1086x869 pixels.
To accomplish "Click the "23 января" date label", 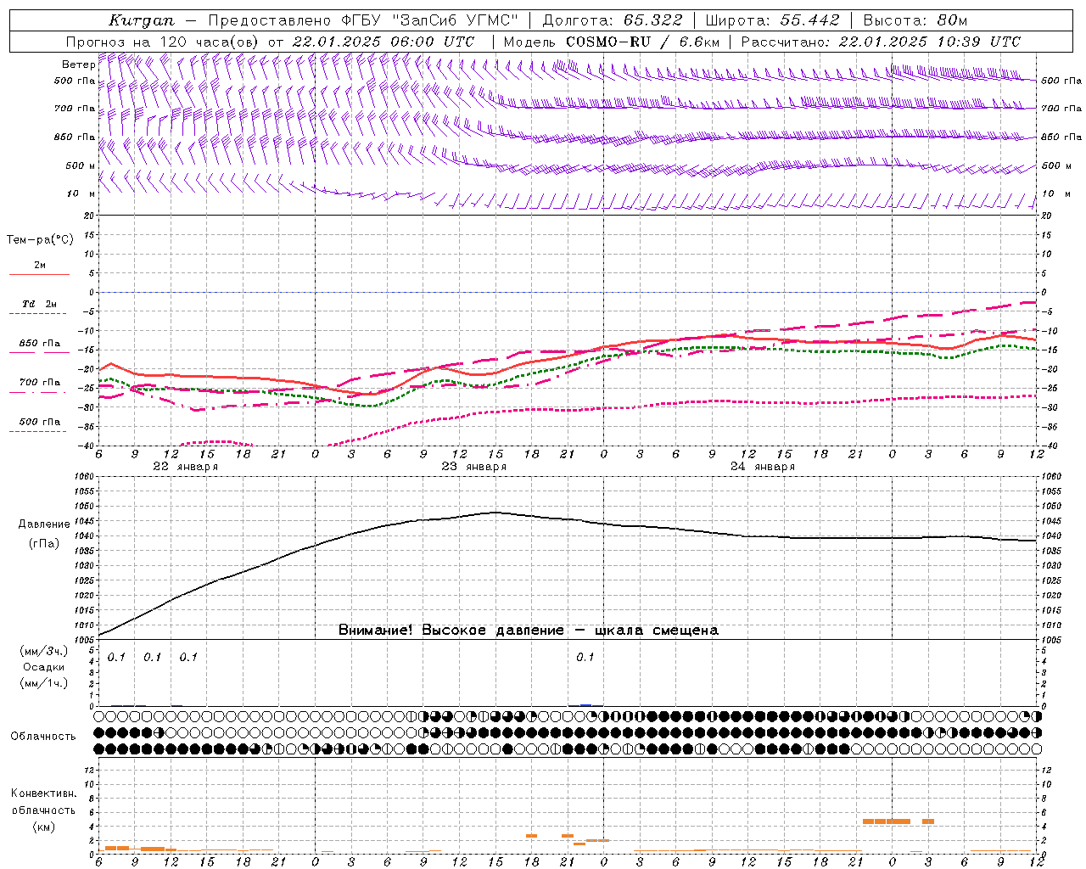I will pos(474,467).
